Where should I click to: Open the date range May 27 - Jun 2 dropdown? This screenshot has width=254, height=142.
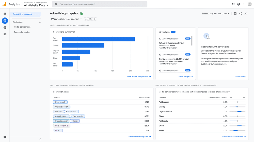[219, 14]
